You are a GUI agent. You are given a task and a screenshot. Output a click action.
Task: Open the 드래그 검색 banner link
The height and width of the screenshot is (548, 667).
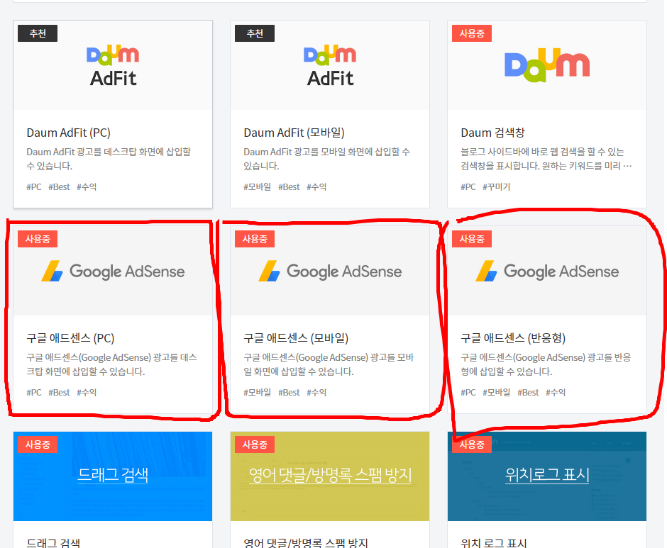[113, 474]
